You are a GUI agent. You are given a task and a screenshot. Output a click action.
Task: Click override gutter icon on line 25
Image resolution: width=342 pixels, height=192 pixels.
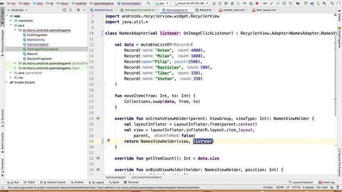[x=98, y=118]
